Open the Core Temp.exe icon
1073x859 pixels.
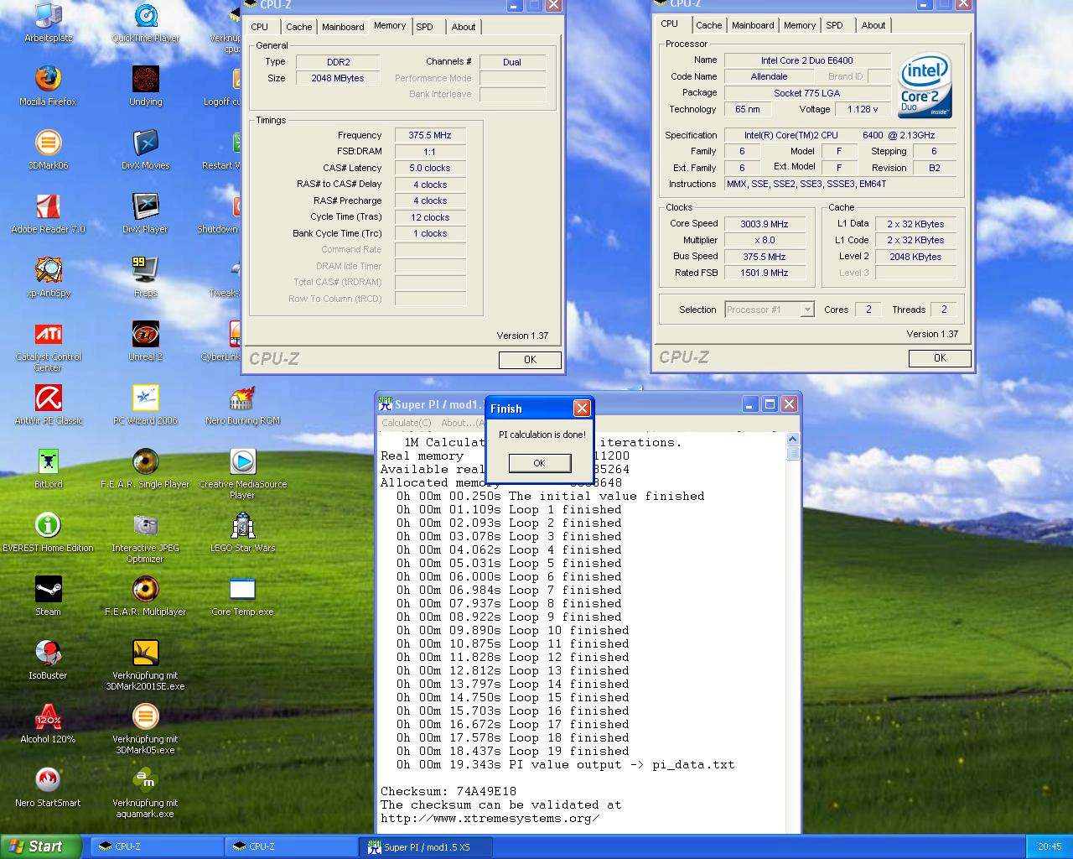coord(242,590)
